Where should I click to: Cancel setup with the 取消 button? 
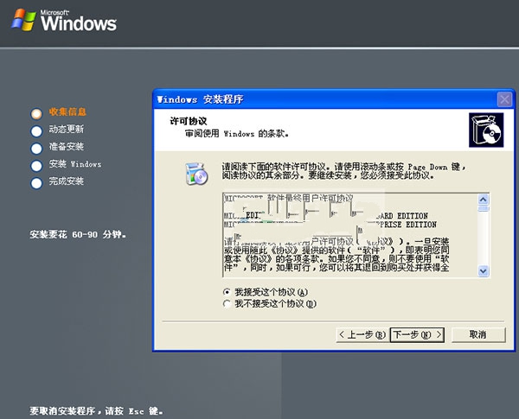(x=478, y=334)
